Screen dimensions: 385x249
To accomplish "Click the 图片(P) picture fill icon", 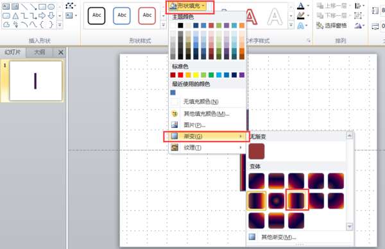I will [x=175, y=125].
